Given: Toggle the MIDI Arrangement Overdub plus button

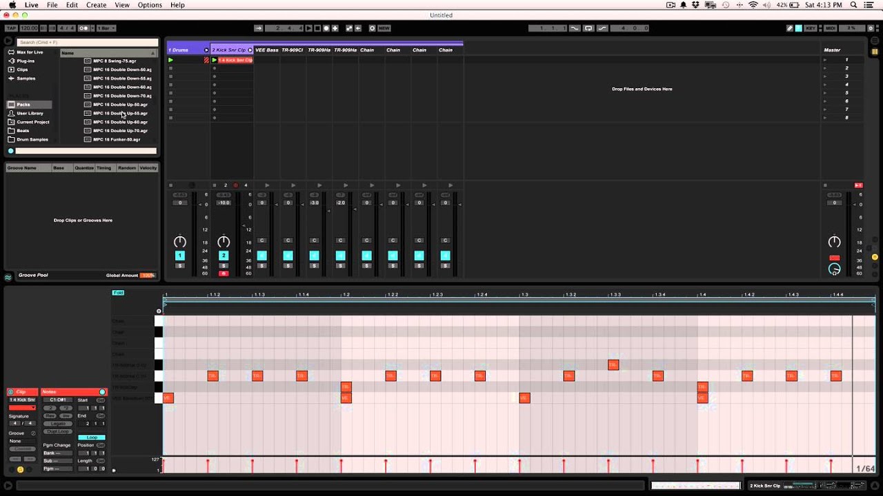Looking at the screenshot, I should pos(335,28).
